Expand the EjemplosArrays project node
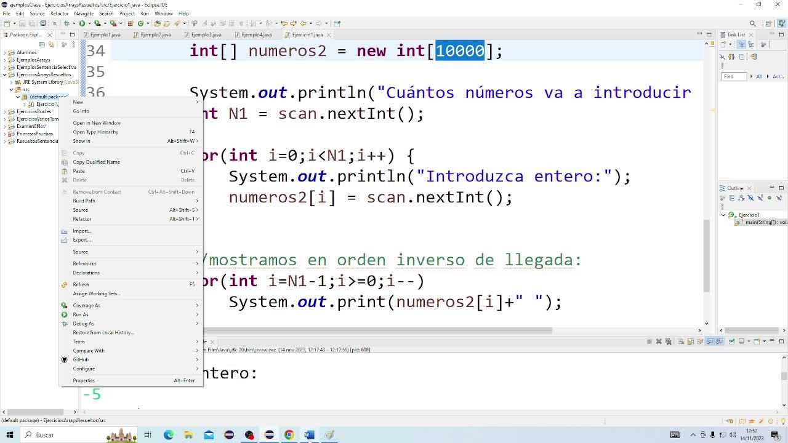788x443 pixels. pos(5,60)
